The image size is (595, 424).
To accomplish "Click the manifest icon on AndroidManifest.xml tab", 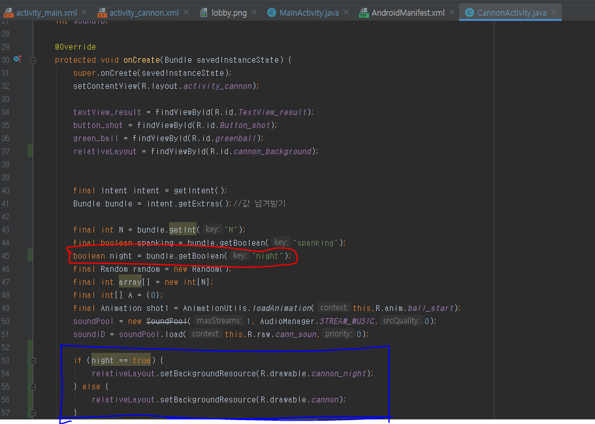I will pyautogui.click(x=364, y=13).
